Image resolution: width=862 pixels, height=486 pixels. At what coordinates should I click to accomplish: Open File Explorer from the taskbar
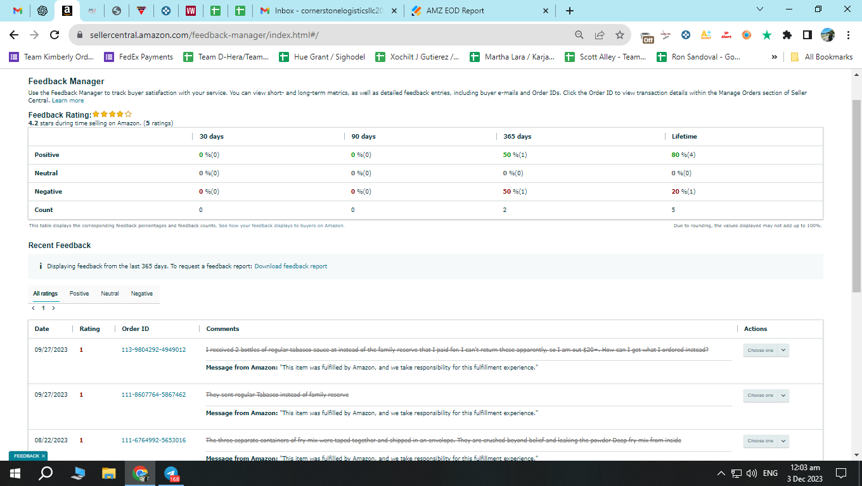point(109,473)
